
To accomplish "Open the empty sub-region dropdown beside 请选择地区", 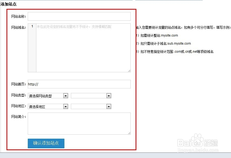I will click(x=91, y=106).
